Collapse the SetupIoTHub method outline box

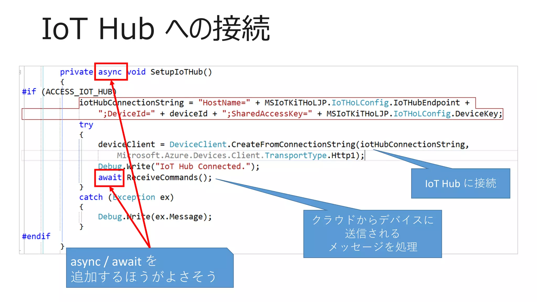20,72
